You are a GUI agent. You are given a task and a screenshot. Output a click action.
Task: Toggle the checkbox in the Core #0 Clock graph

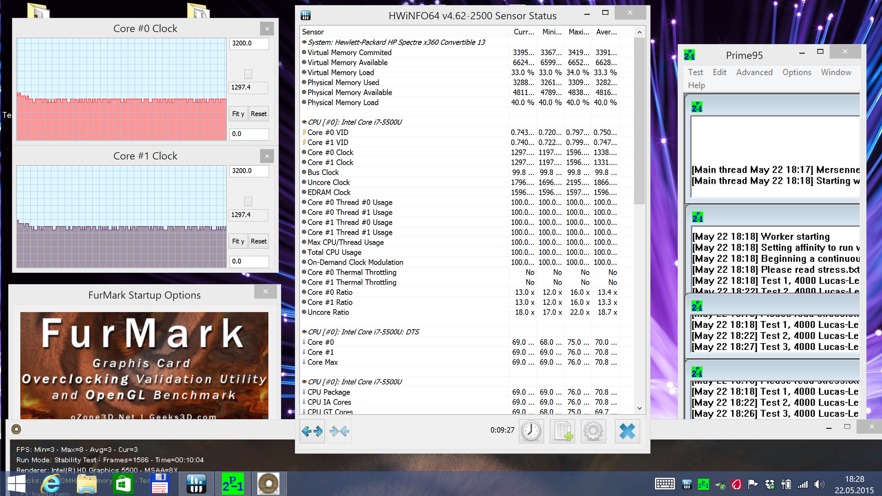tap(248, 74)
